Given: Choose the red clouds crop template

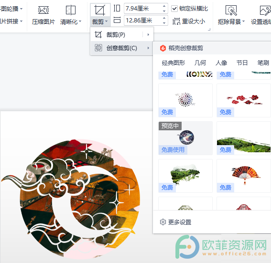Looking at the screenshot, I should [244, 100].
